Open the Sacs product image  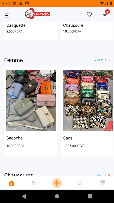point(88,100)
